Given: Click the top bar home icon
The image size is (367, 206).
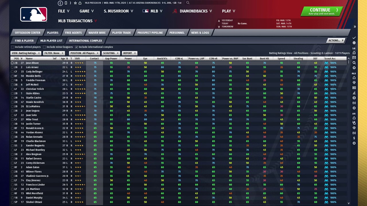Looking at the screenshot, I should pyautogui.click(x=80, y=3).
